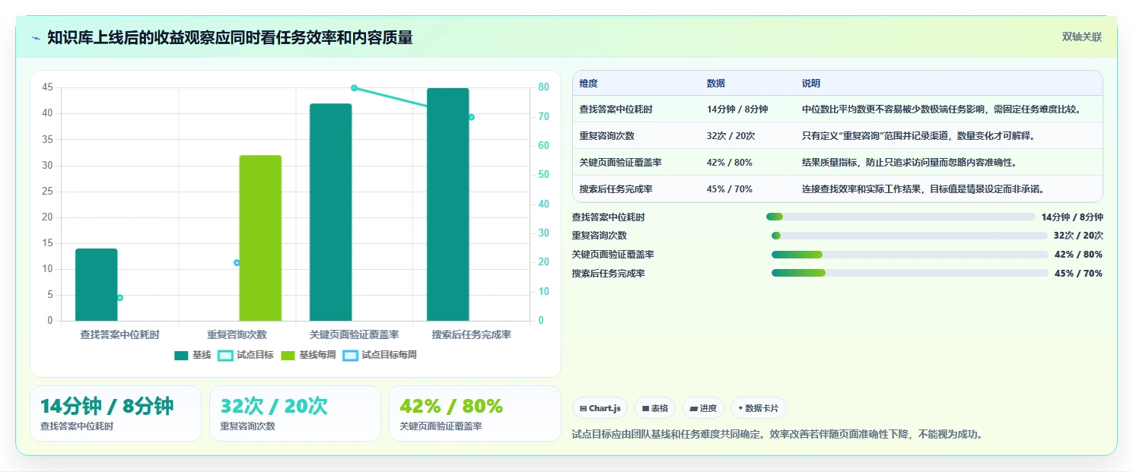Click the 关键页面验证覆盖率 teal bar in chart

[330, 212]
